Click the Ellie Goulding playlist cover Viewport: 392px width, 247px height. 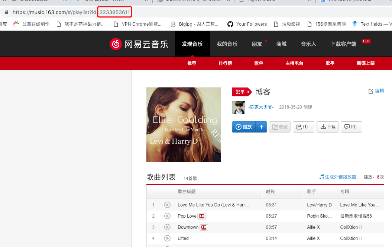[x=184, y=125]
